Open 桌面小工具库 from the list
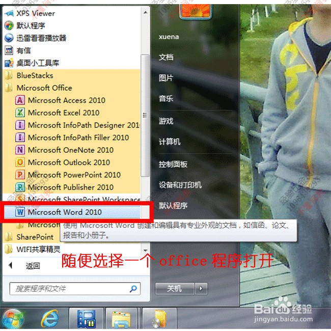 point(72,63)
